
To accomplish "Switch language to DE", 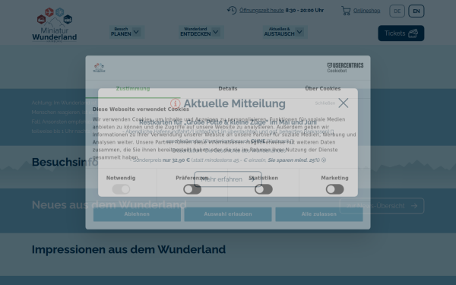I will click(397, 11).
